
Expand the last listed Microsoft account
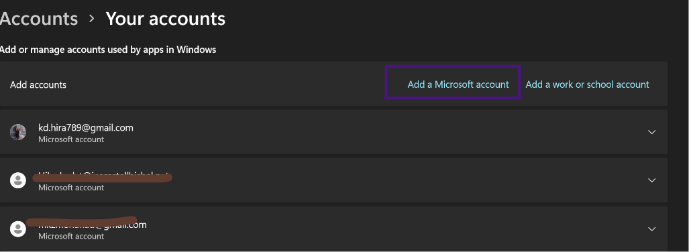(651, 229)
